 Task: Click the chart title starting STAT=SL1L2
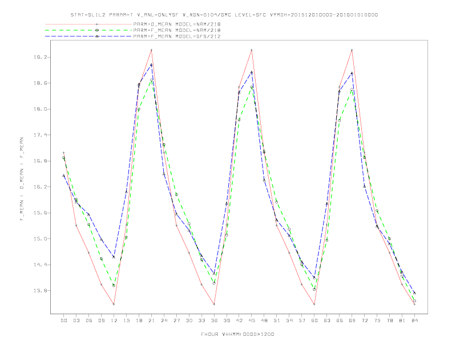pyautogui.click(x=224, y=15)
